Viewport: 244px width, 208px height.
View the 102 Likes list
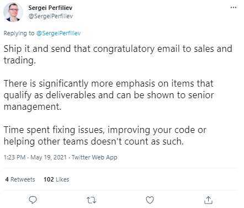coord(56,179)
